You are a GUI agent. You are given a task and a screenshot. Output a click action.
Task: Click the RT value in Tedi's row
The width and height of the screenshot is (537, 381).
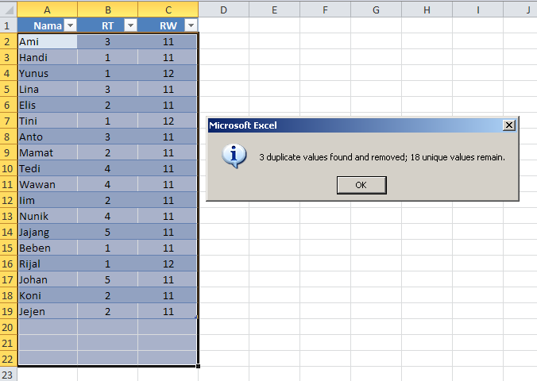tap(107, 168)
